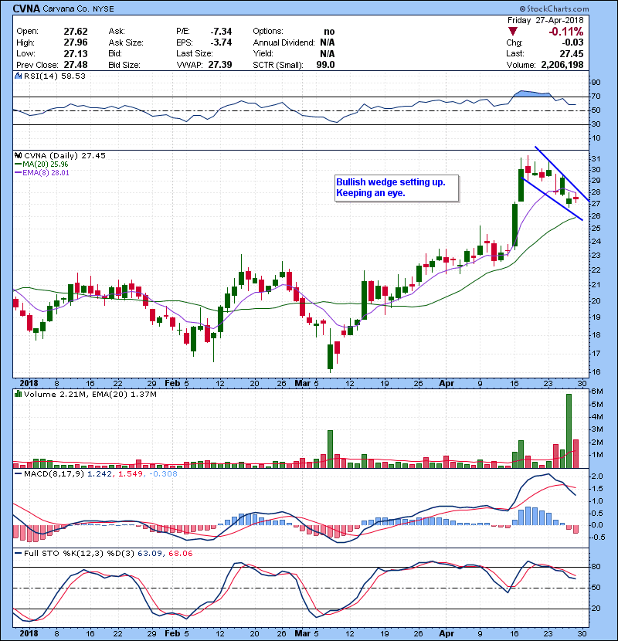This screenshot has width=618, height=641.
Task: Click the 2018 label on bottom date axis
Action: coord(29,633)
